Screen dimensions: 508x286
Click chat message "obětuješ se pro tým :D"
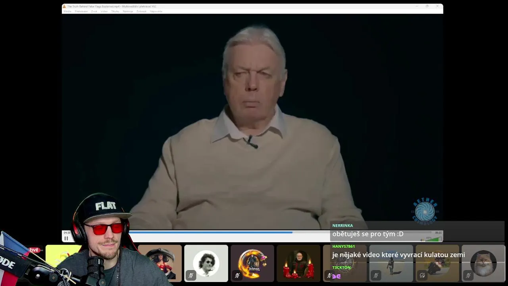368,234
